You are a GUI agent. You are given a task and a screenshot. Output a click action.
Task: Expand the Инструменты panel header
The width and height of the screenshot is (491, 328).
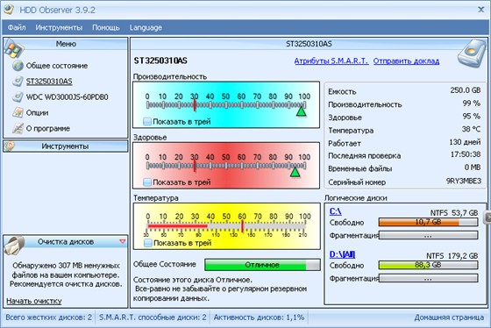click(x=66, y=146)
